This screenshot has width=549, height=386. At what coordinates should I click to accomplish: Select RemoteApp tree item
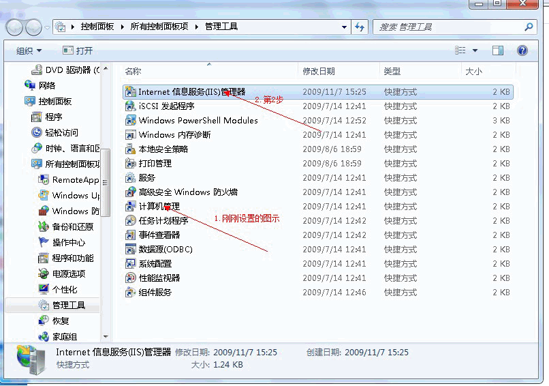click(x=69, y=180)
